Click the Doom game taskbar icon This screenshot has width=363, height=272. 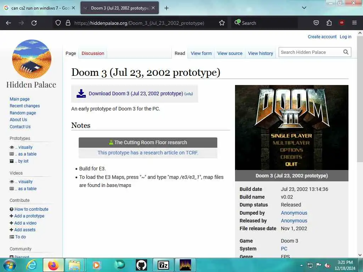tap(185, 265)
